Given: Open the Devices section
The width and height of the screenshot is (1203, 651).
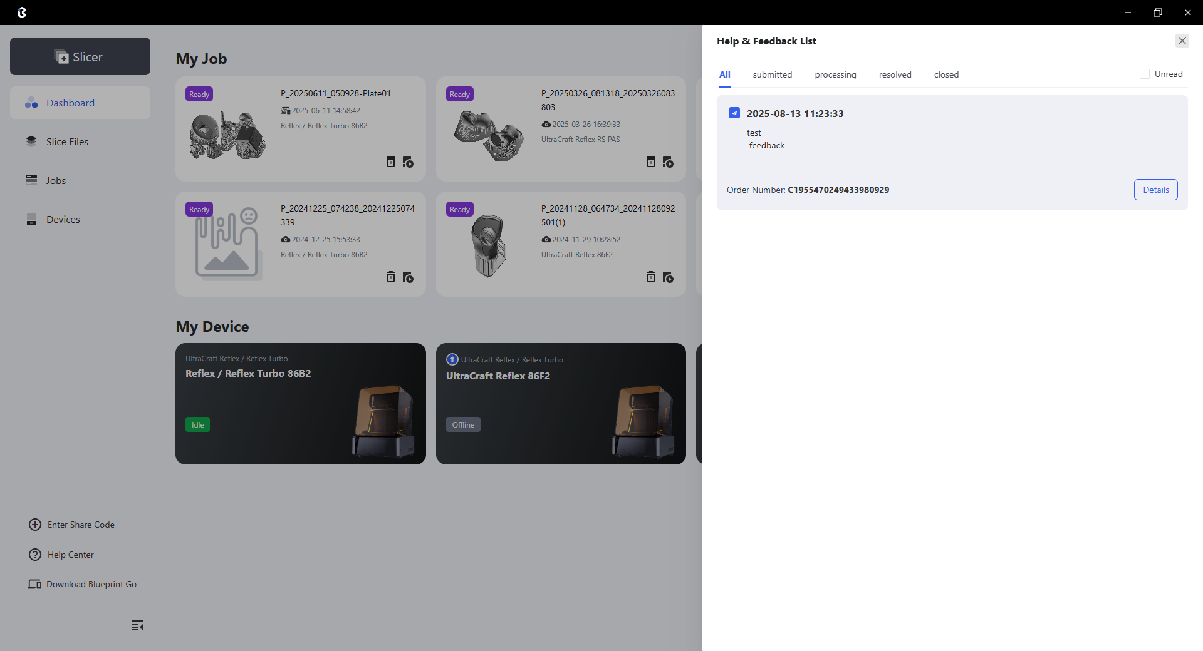Looking at the screenshot, I should 63,219.
